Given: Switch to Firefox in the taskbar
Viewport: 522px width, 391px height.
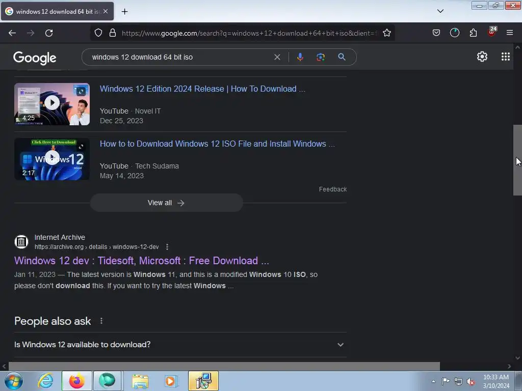Looking at the screenshot, I should 76,381.
